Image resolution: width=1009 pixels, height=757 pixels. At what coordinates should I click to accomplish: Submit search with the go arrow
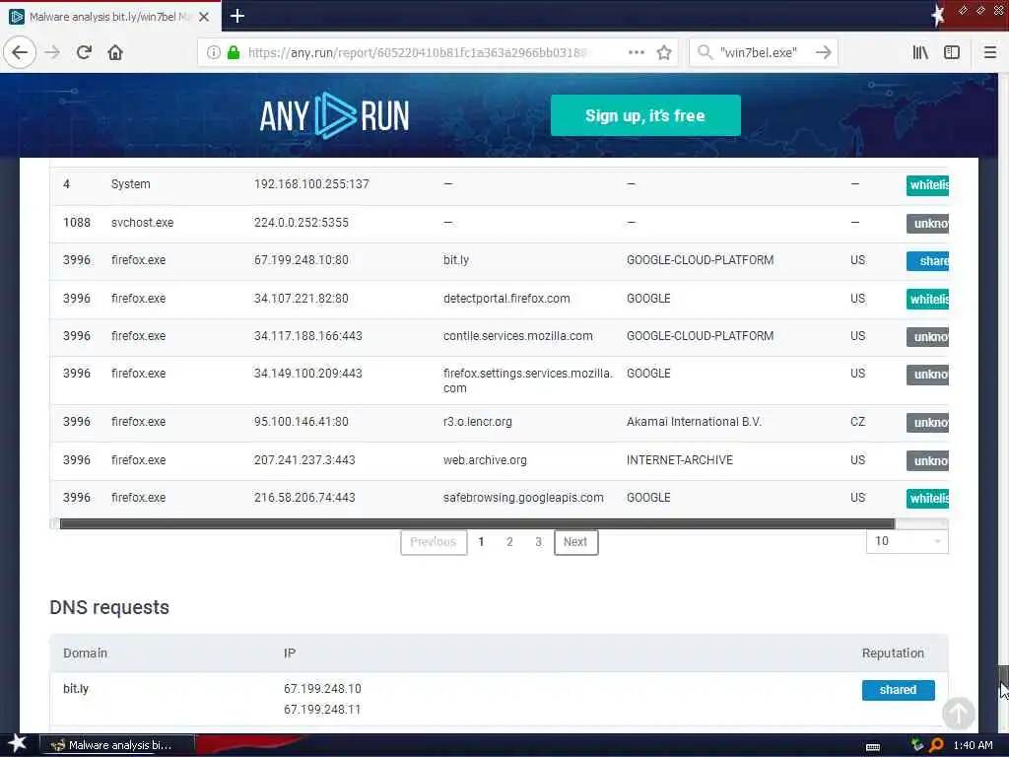[824, 53]
